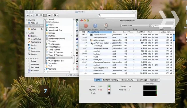The width and height of the screenshot is (187, 108).
Task: Click the Finder back arrow
Action: tap(28, 16)
